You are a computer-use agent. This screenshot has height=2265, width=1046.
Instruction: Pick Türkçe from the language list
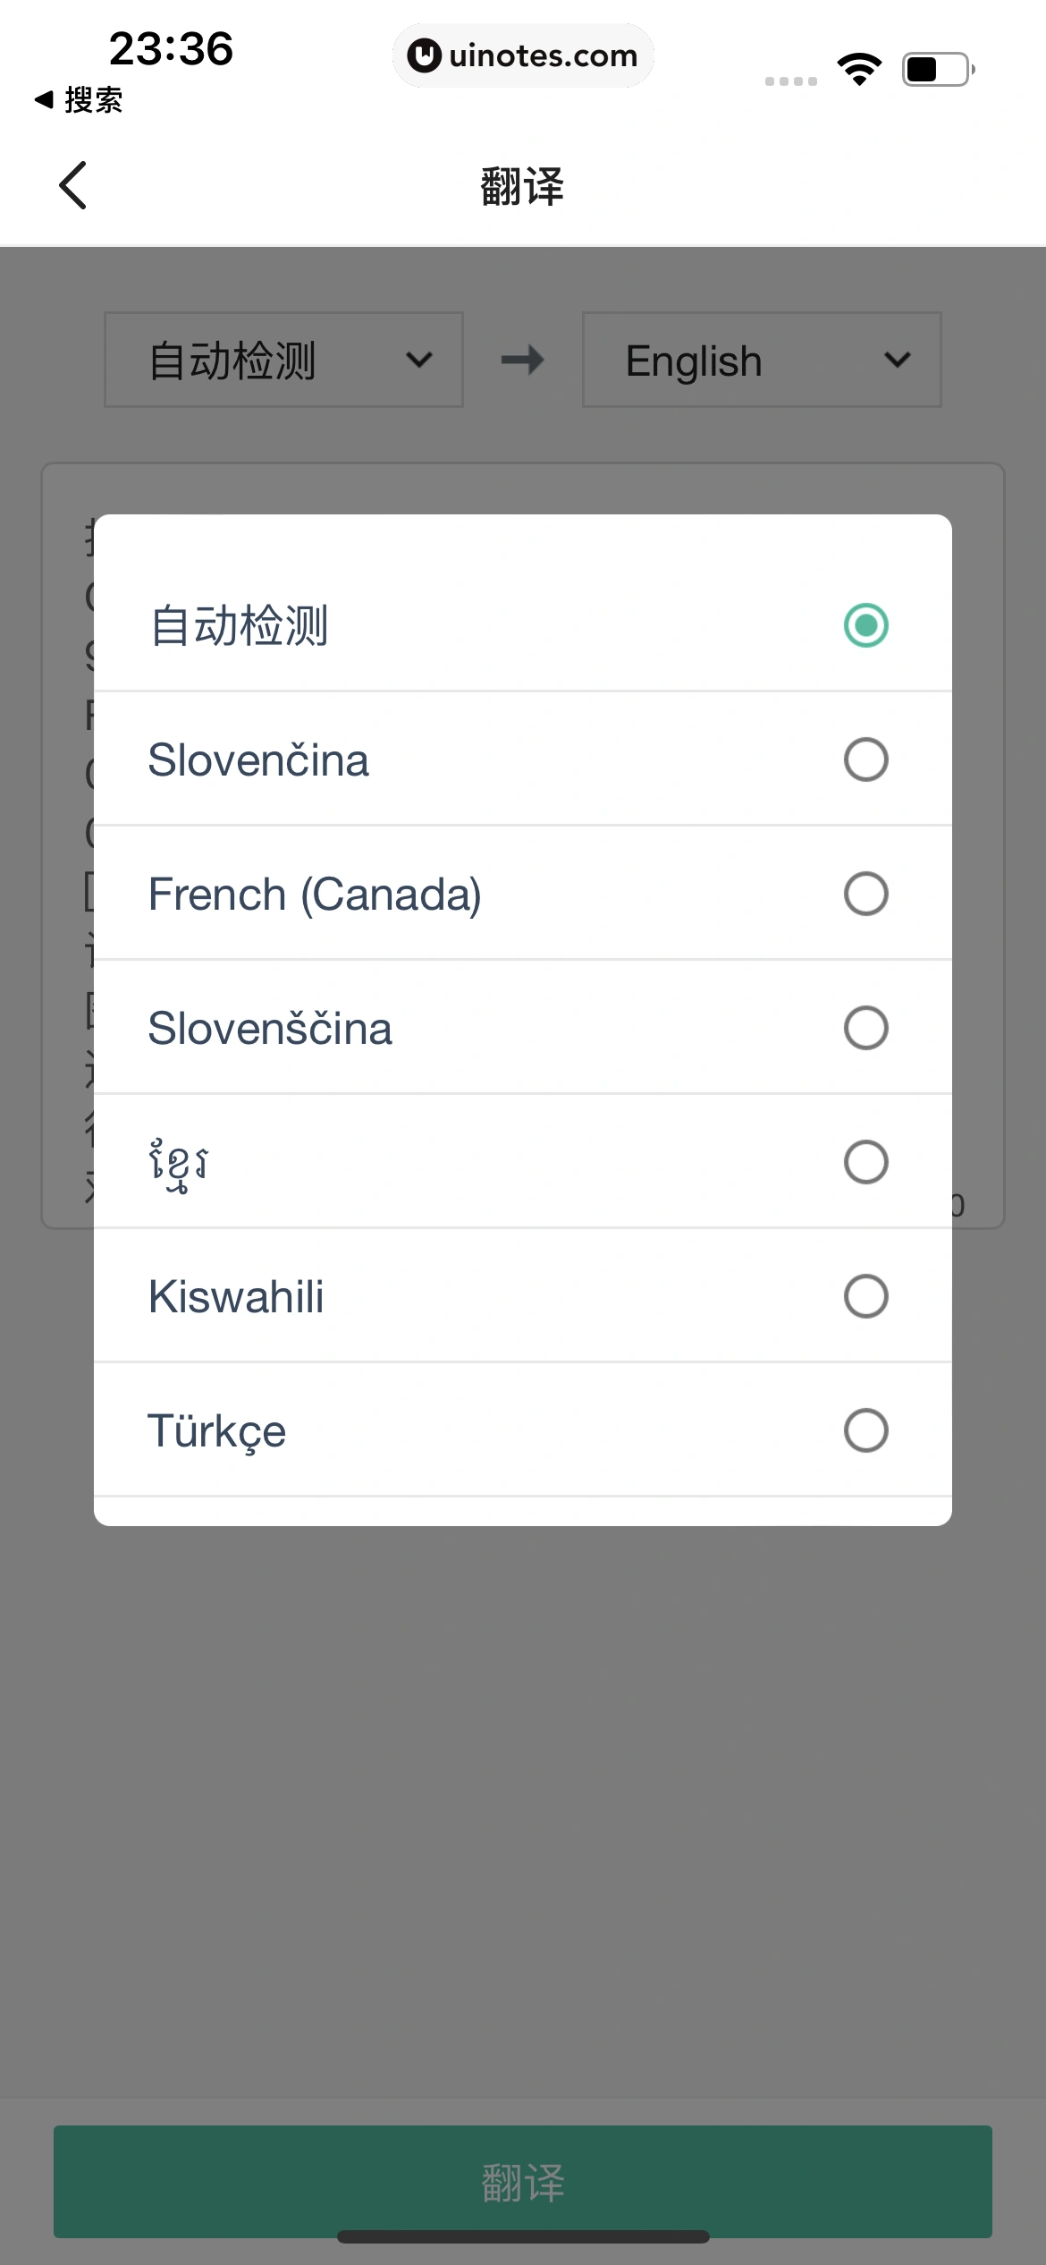(217, 1430)
